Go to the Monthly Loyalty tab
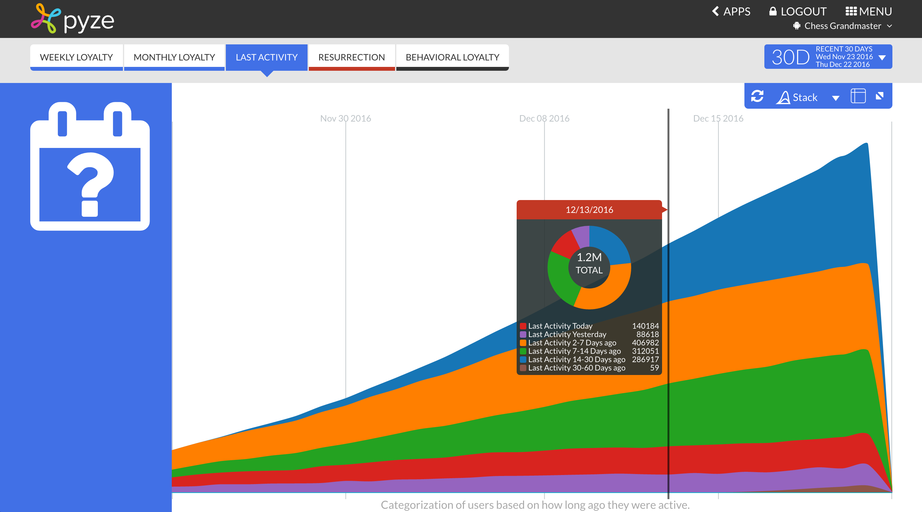Screen dimensions: 922x512 pos(174,57)
